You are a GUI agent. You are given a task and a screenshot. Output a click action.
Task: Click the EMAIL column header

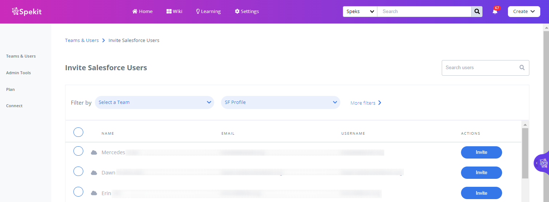(228, 134)
